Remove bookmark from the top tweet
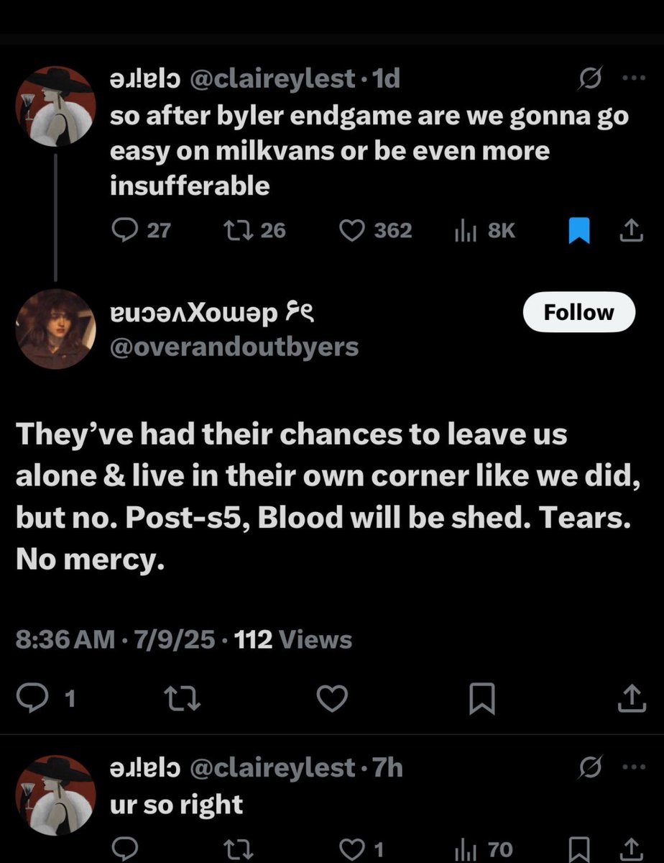This screenshot has width=664, height=863. point(579,230)
